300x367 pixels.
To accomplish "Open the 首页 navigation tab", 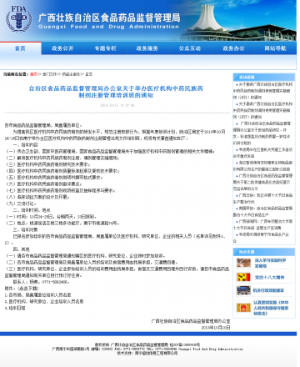I will point(20,48).
